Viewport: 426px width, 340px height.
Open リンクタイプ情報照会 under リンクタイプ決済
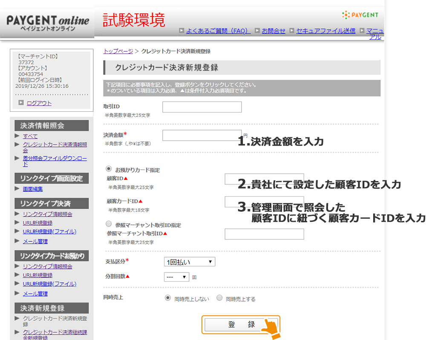48,214
